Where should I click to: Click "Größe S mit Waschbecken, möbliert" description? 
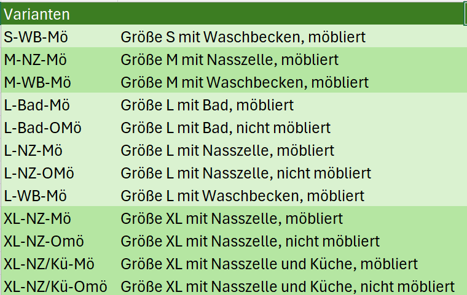tap(243, 37)
